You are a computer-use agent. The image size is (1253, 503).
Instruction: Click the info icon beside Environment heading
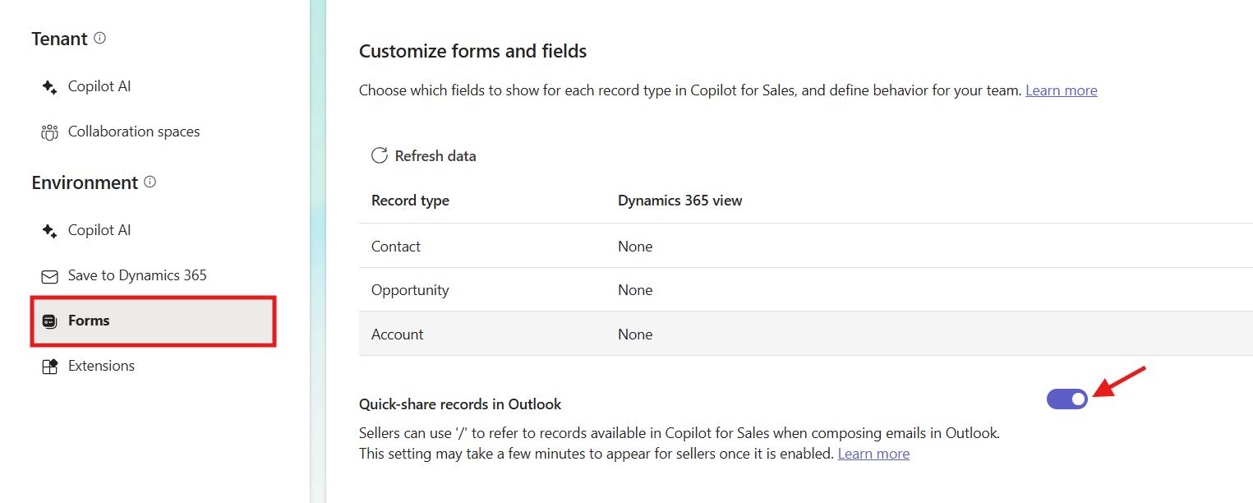pos(150,182)
